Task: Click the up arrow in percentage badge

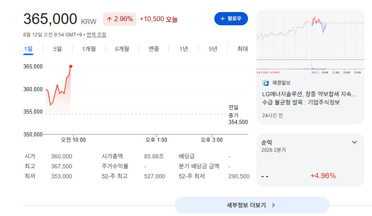Action: click(109, 19)
